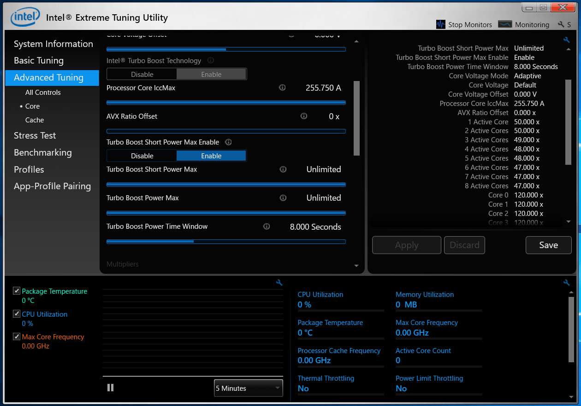Pause the monitoring graph

tap(111, 388)
